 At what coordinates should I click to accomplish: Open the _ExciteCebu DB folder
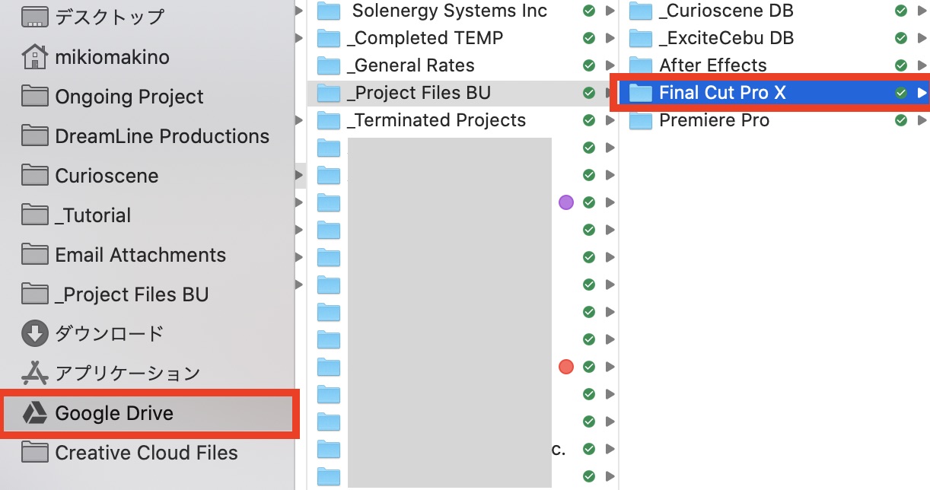(726, 38)
